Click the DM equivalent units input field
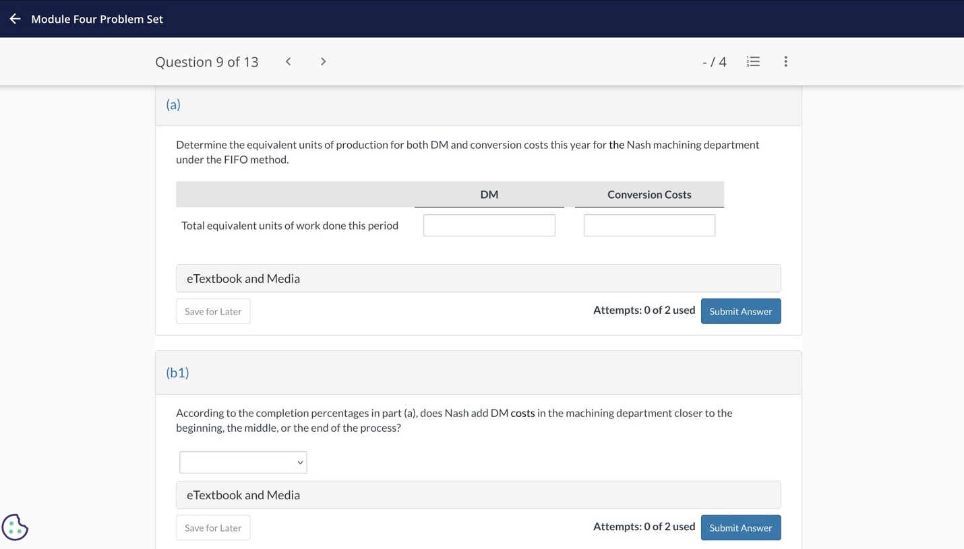This screenshot has width=964, height=549. click(x=489, y=225)
